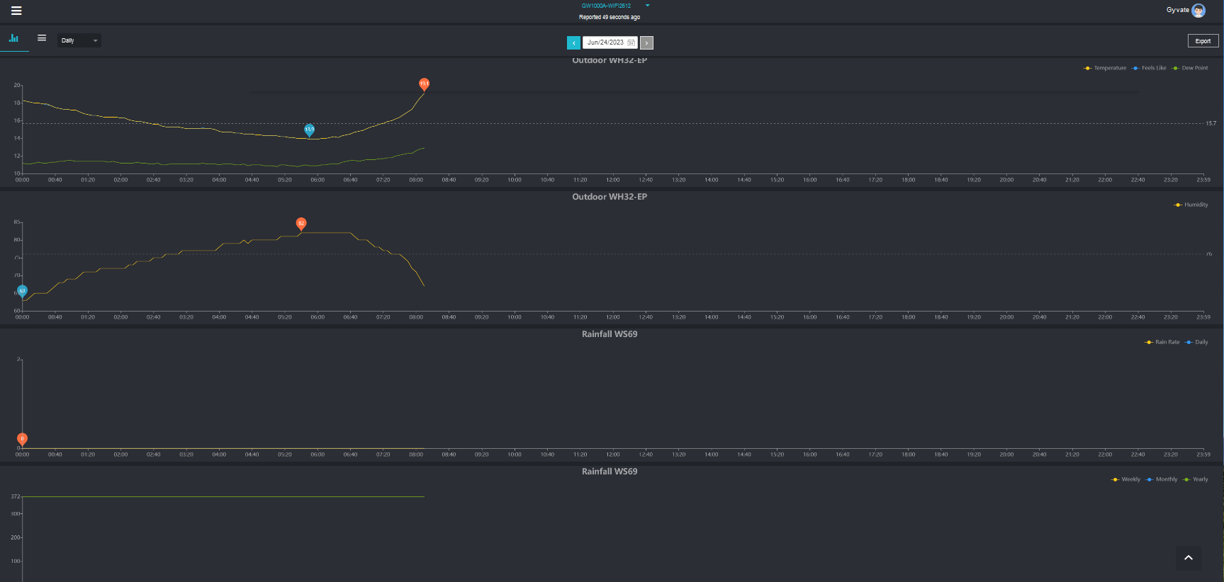Click the Gyvate username link
Viewport: 1224px width, 582px height.
[x=1177, y=10]
